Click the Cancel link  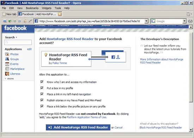click(x=119, y=127)
